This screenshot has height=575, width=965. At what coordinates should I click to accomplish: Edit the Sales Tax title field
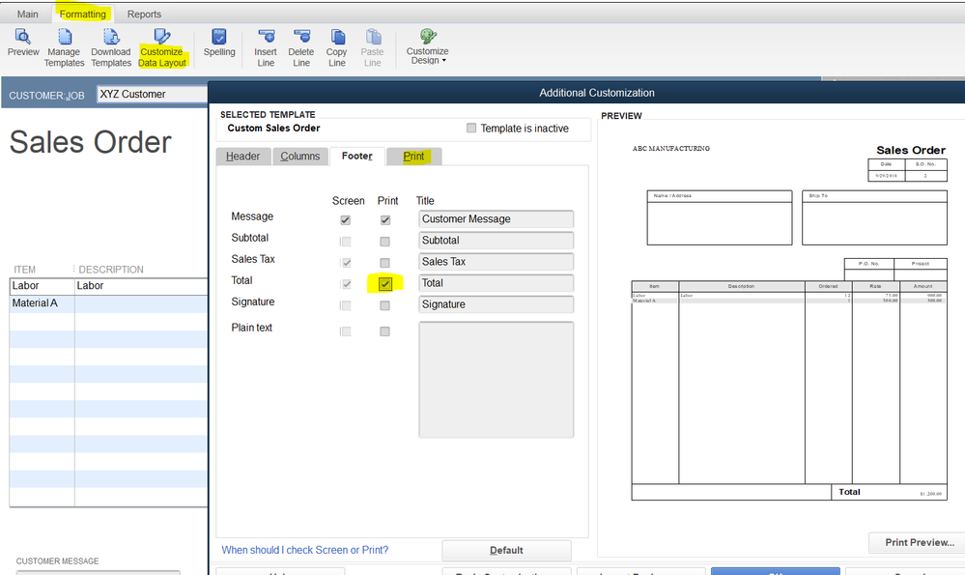click(x=497, y=262)
